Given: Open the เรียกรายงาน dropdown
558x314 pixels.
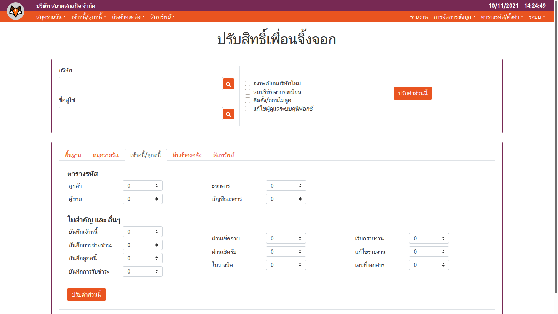Looking at the screenshot, I should pyautogui.click(x=429, y=238).
